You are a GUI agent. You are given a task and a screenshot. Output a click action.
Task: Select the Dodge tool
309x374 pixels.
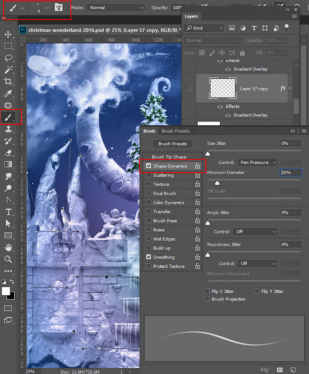point(9,188)
